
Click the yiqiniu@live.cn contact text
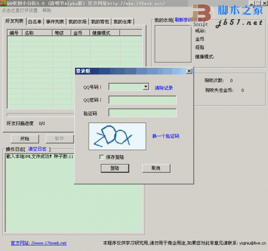point(252,243)
